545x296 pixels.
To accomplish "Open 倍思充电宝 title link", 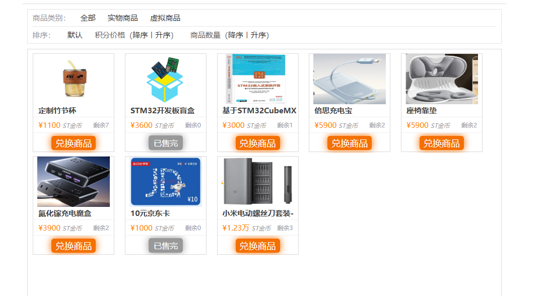I will [x=333, y=111].
